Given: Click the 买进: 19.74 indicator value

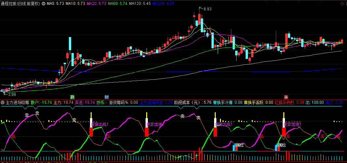Looking at the screenshot, I should click(85, 102).
